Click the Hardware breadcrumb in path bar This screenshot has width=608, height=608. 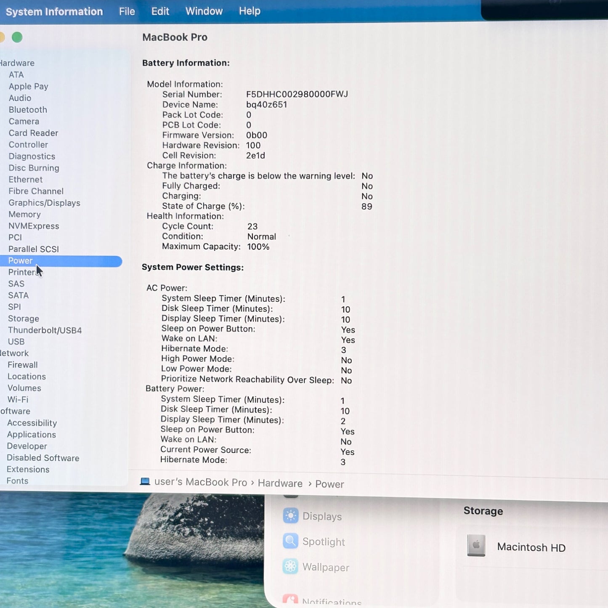(280, 483)
